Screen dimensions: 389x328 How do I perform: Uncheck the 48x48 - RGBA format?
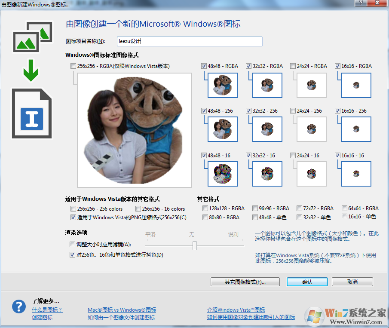click(204, 66)
